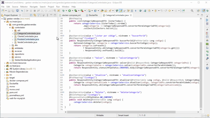This screenshot has width=210, height=118.
Task: Toggle Mark Occurrences highlighter icon
Action: click(121, 11)
